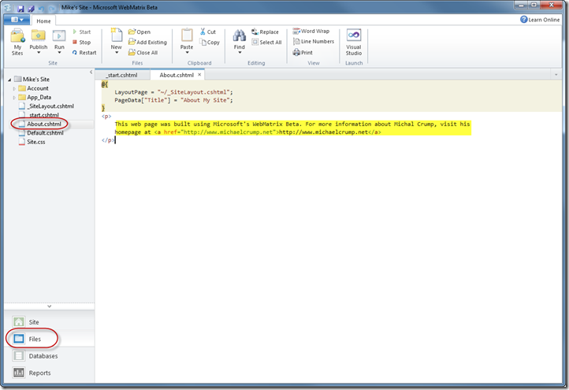This screenshot has height=390, width=569.
Task: Launch Visual Studio
Action: click(x=353, y=42)
